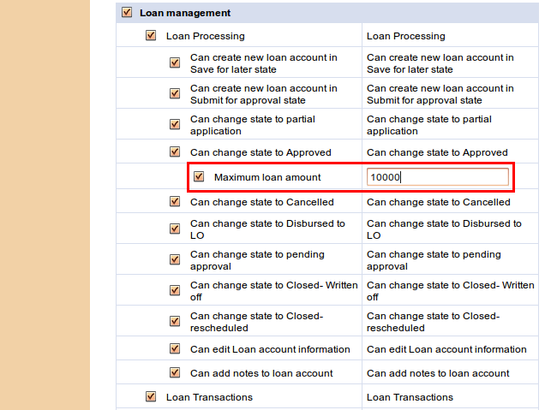Toggle the Maximum loan amount checkbox
This screenshot has height=410, width=545.
199,177
